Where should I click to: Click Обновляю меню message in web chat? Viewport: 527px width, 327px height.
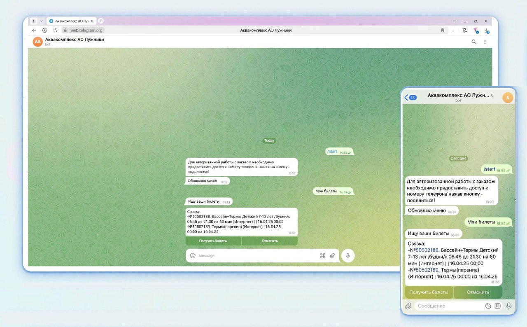click(208, 181)
